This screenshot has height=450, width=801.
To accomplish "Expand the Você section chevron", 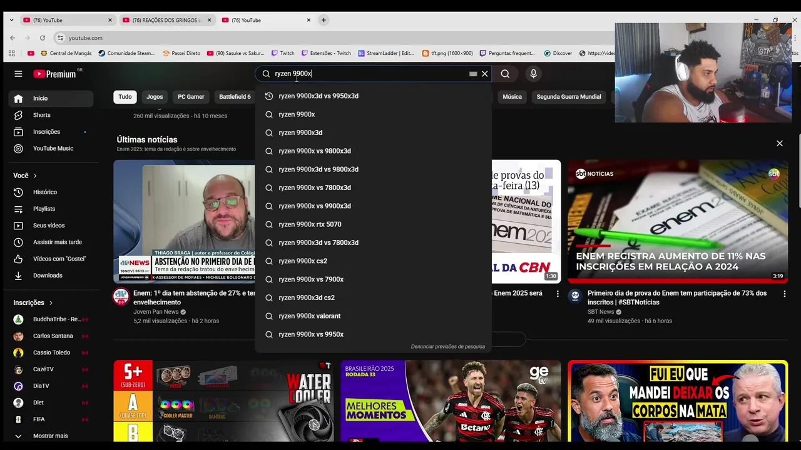I will pyautogui.click(x=35, y=176).
